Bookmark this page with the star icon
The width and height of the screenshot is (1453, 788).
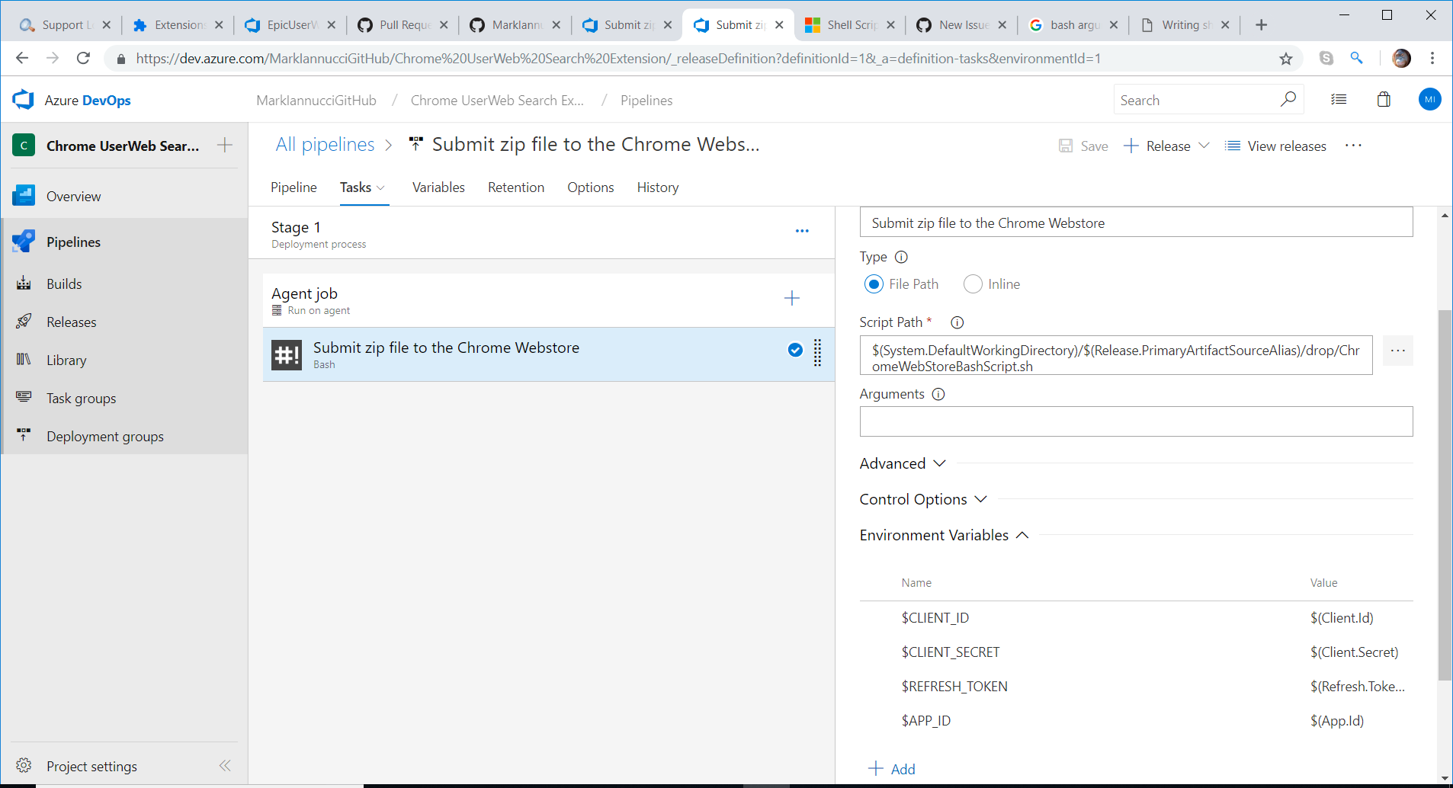[x=1286, y=59]
